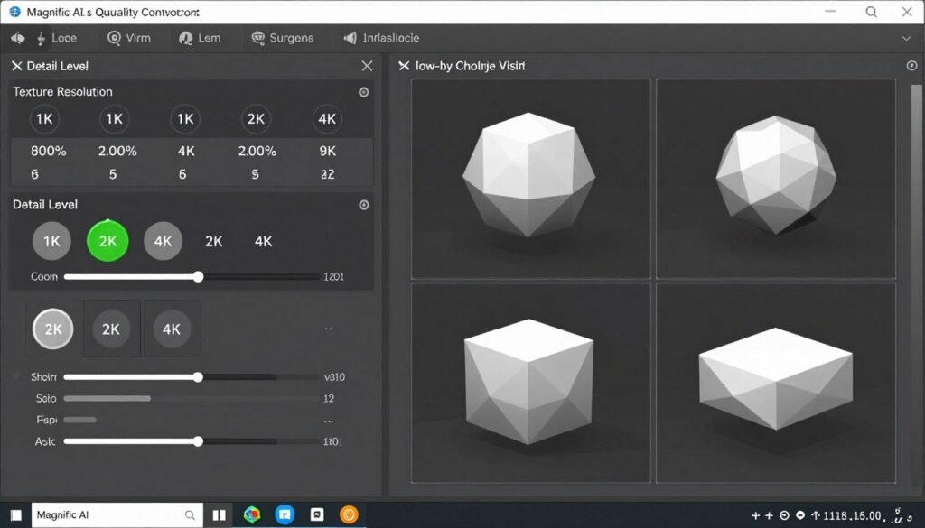Image resolution: width=925 pixels, height=528 pixels.
Task: Open the orange circular app in the taskbar
Action: pyautogui.click(x=349, y=515)
